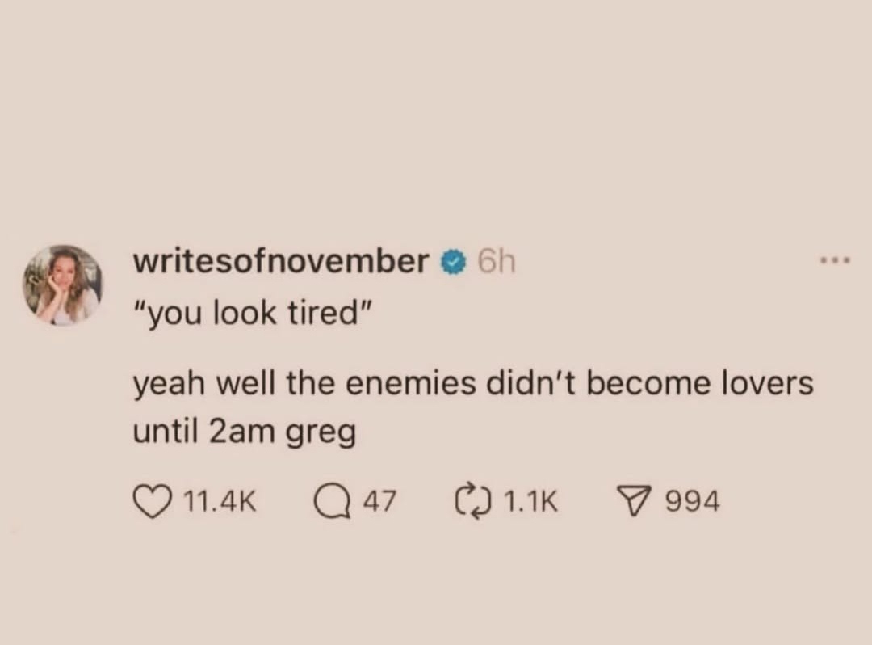Like the post with the heart icon
This screenshot has height=645, width=872.
point(153,501)
